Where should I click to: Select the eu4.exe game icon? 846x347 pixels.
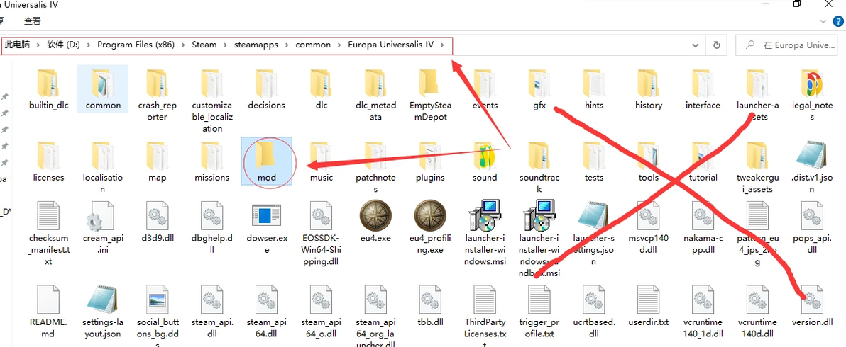(x=375, y=215)
